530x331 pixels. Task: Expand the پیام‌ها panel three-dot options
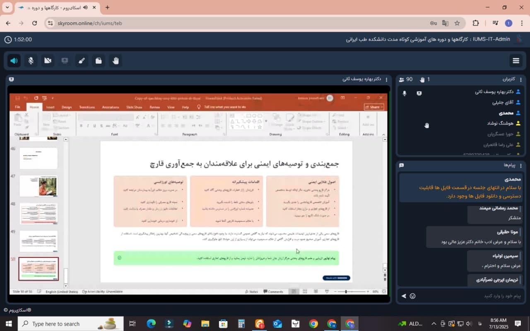pos(521,165)
